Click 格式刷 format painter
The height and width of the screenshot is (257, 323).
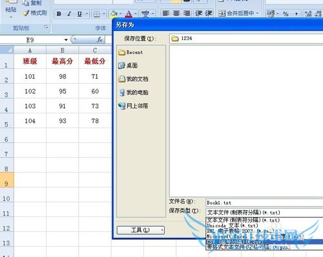point(35,13)
